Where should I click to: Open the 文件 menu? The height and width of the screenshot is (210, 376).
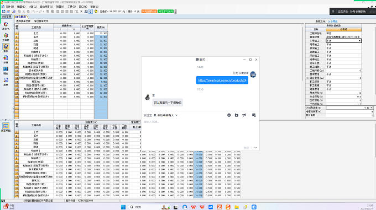point(8,7)
